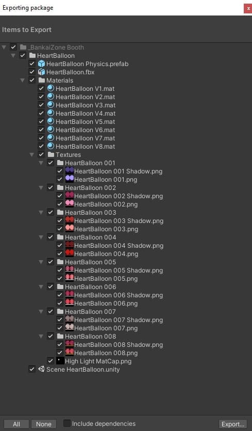Screen dimensions: 252x431
Task: Click the Unity scene icon for Scene HeartBalloon.unity
Action: point(41,369)
